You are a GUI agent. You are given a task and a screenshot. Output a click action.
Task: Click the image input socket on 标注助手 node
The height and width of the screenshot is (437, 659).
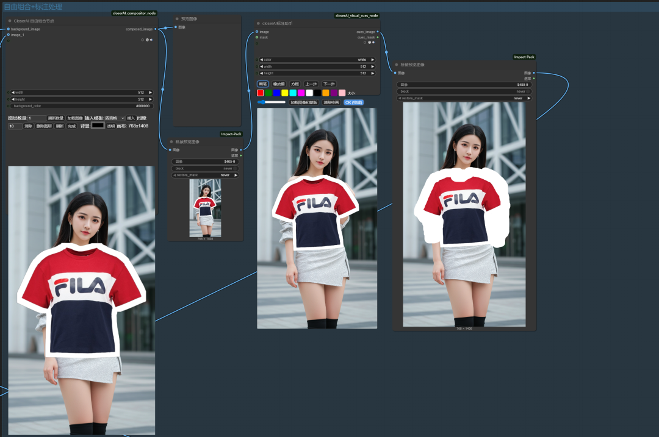257,32
